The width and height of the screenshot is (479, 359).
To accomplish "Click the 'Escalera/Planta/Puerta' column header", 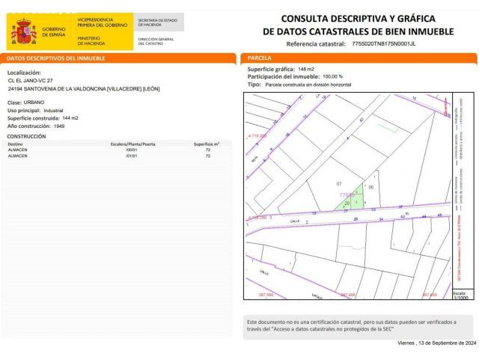I will tap(132, 144).
